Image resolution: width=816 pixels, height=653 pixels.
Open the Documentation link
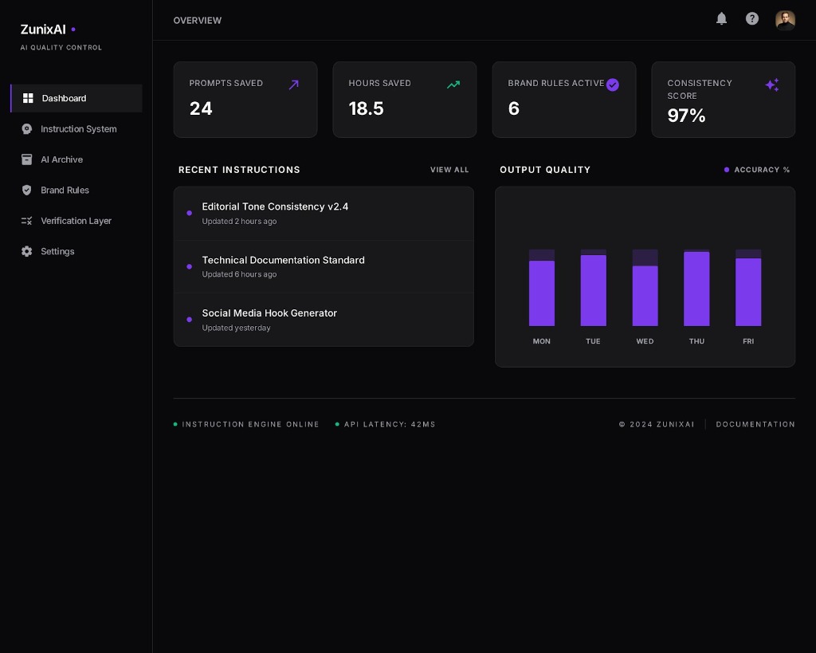tap(755, 424)
